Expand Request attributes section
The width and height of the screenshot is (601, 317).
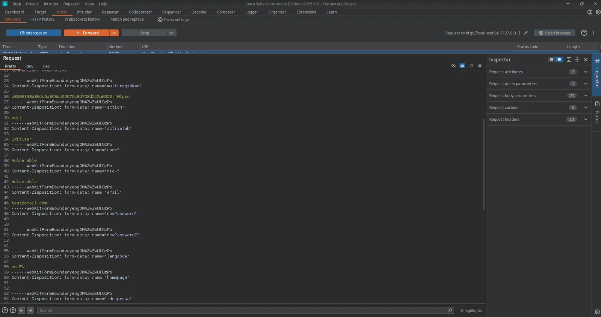[x=539, y=72]
